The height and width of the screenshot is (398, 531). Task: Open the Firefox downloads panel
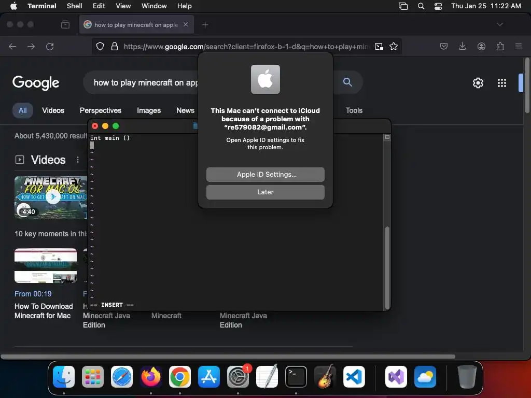point(462,46)
